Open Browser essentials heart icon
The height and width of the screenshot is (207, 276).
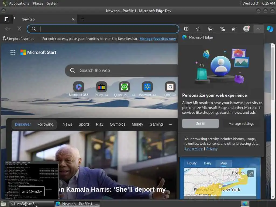coord(222,29)
